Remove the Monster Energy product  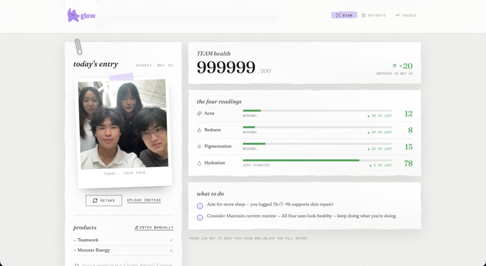click(171, 250)
